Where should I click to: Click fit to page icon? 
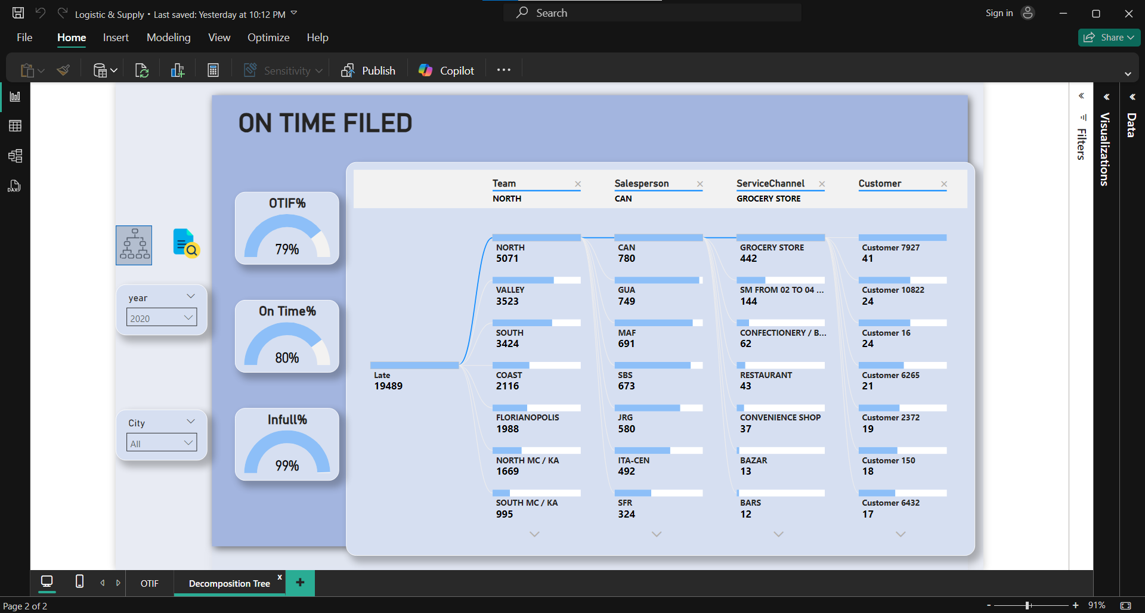(x=1125, y=605)
